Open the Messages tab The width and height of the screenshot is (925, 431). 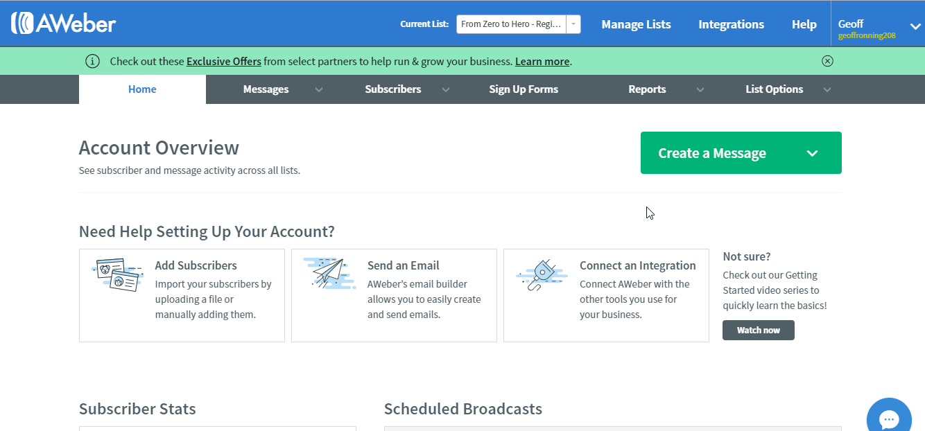pos(266,89)
